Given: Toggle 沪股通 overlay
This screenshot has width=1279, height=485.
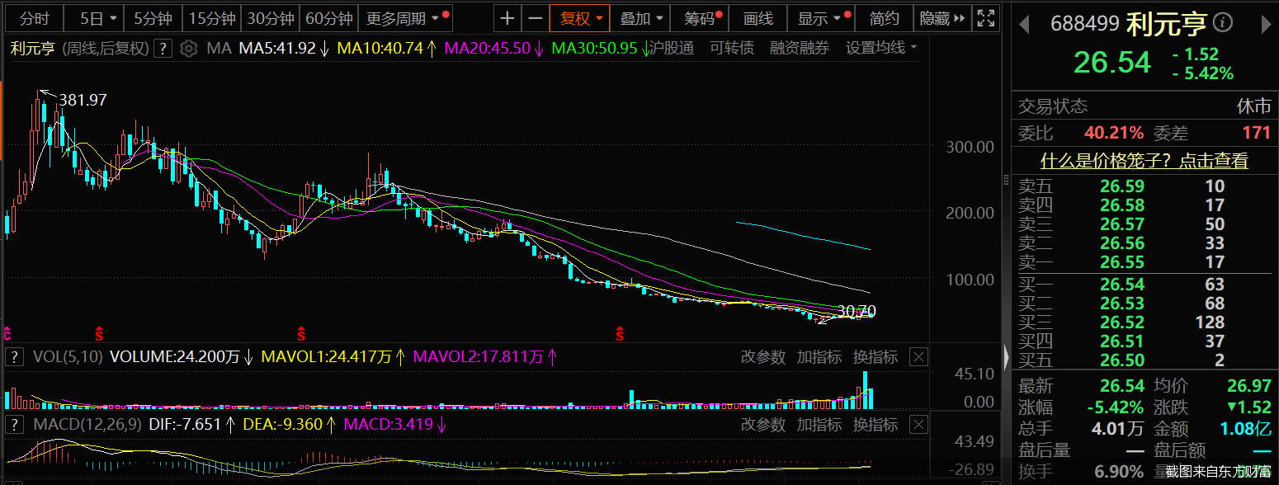Looking at the screenshot, I should click(x=671, y=48).
